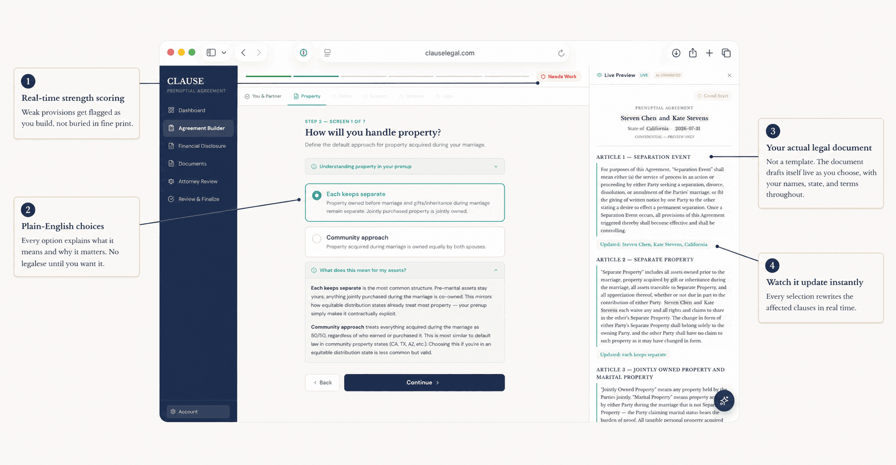Reload the page with refresh icon
The width and height of the screenshot is (896, 465).
point(561,53)
